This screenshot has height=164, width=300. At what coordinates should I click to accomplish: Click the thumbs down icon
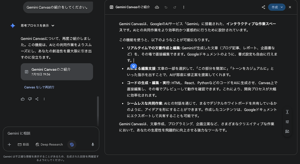[x=30, y=99]
